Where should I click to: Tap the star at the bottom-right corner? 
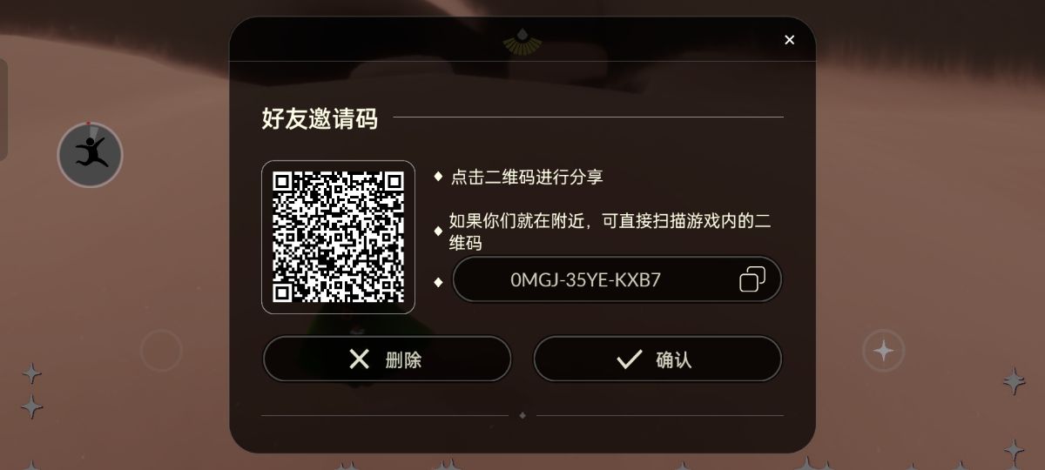(1014, 450)
